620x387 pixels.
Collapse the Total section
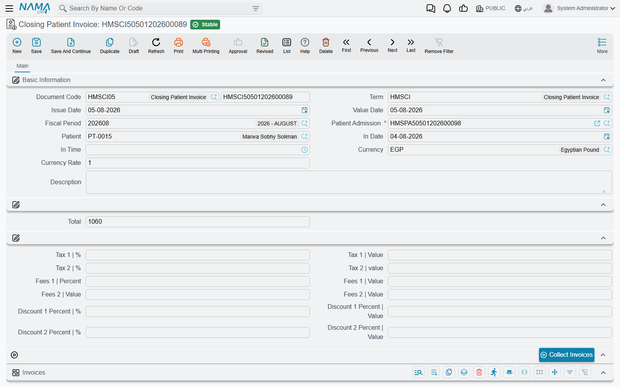(603, 205)
